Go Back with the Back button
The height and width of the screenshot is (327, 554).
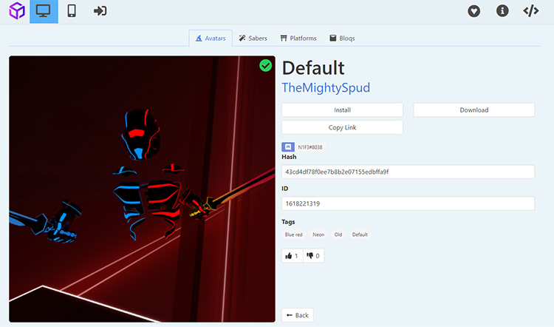point(298,315)
